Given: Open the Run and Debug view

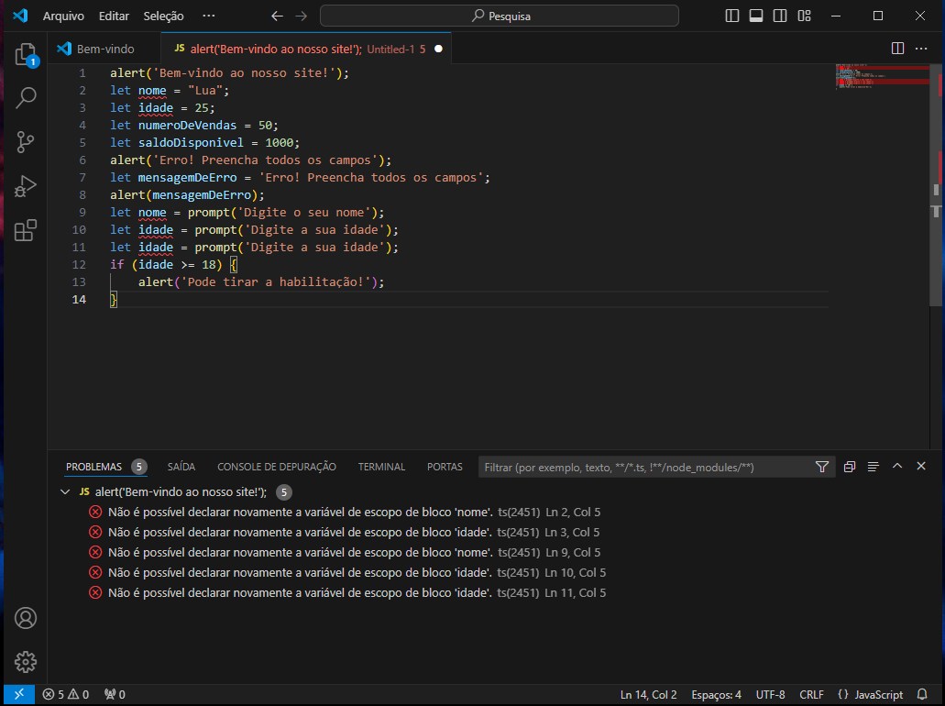Looking at the screenshot, I should click(26, 186).
